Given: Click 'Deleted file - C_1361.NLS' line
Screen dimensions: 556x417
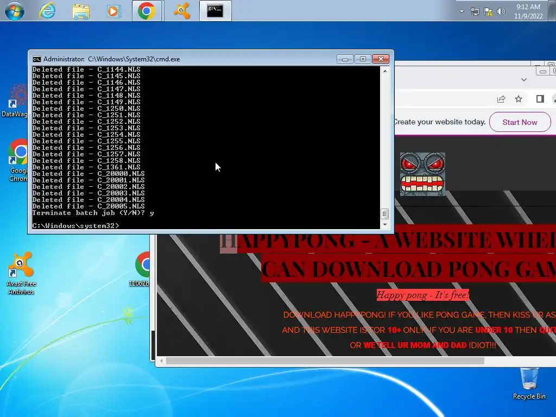Looking at the screenshot, I should [x=86, y=167].
